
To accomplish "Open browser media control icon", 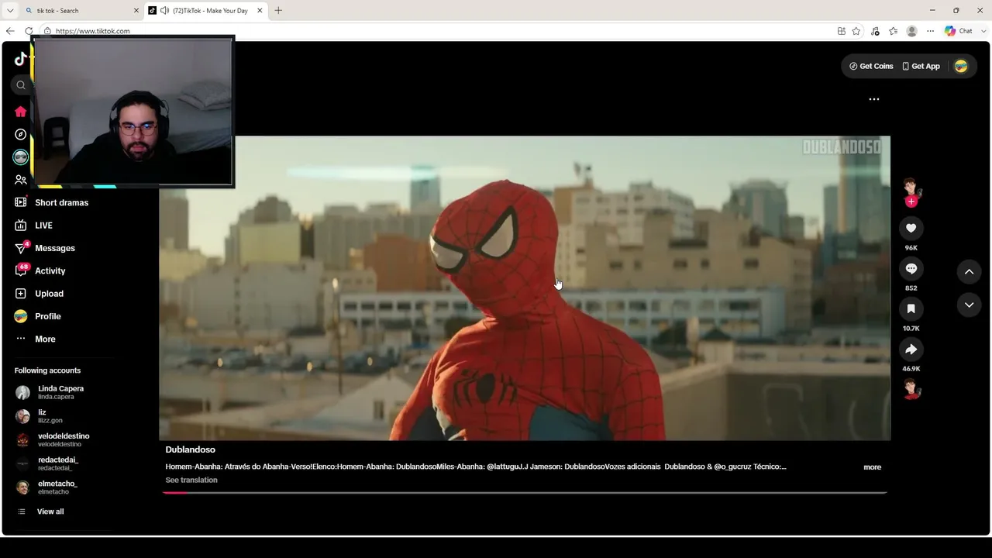I will pyautogui.click(x=875, y=31).
